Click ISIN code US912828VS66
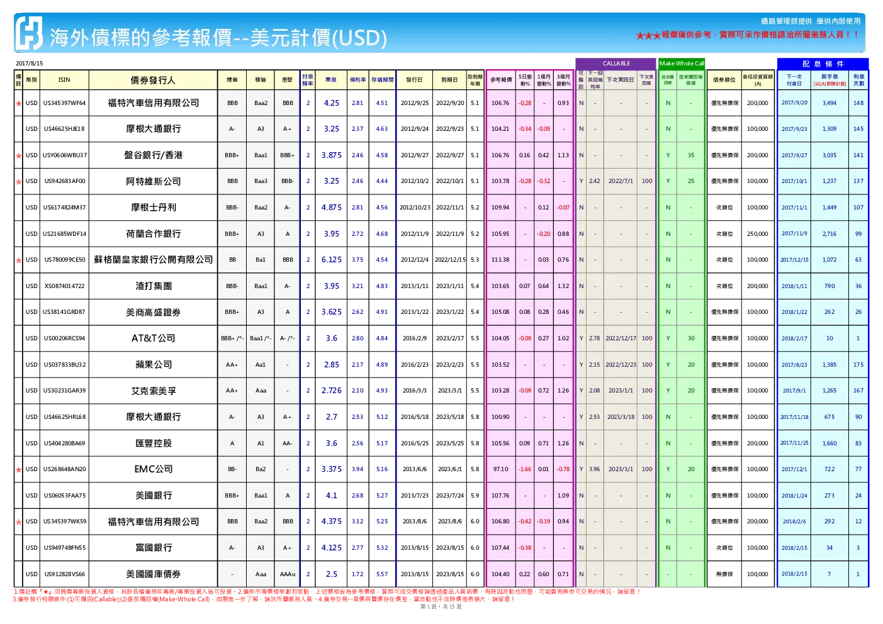Screen dimensions: 883x624 [x=64, y=574]
